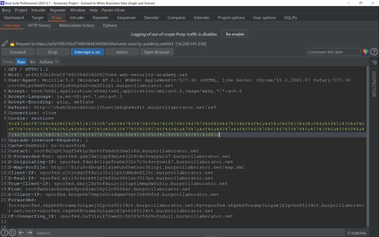Select the Intercept sub-tab
379x237 pixels.
(12, 25)
